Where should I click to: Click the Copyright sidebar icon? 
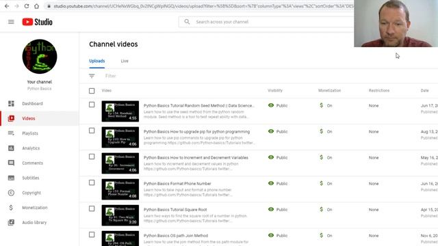click(x=11, y=193)
